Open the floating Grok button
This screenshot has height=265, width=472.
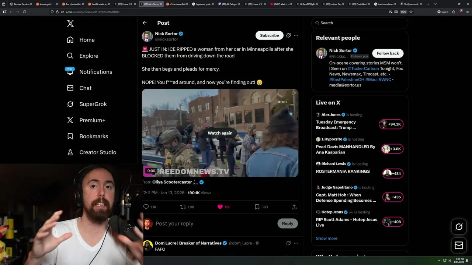(x=459, y=227)
